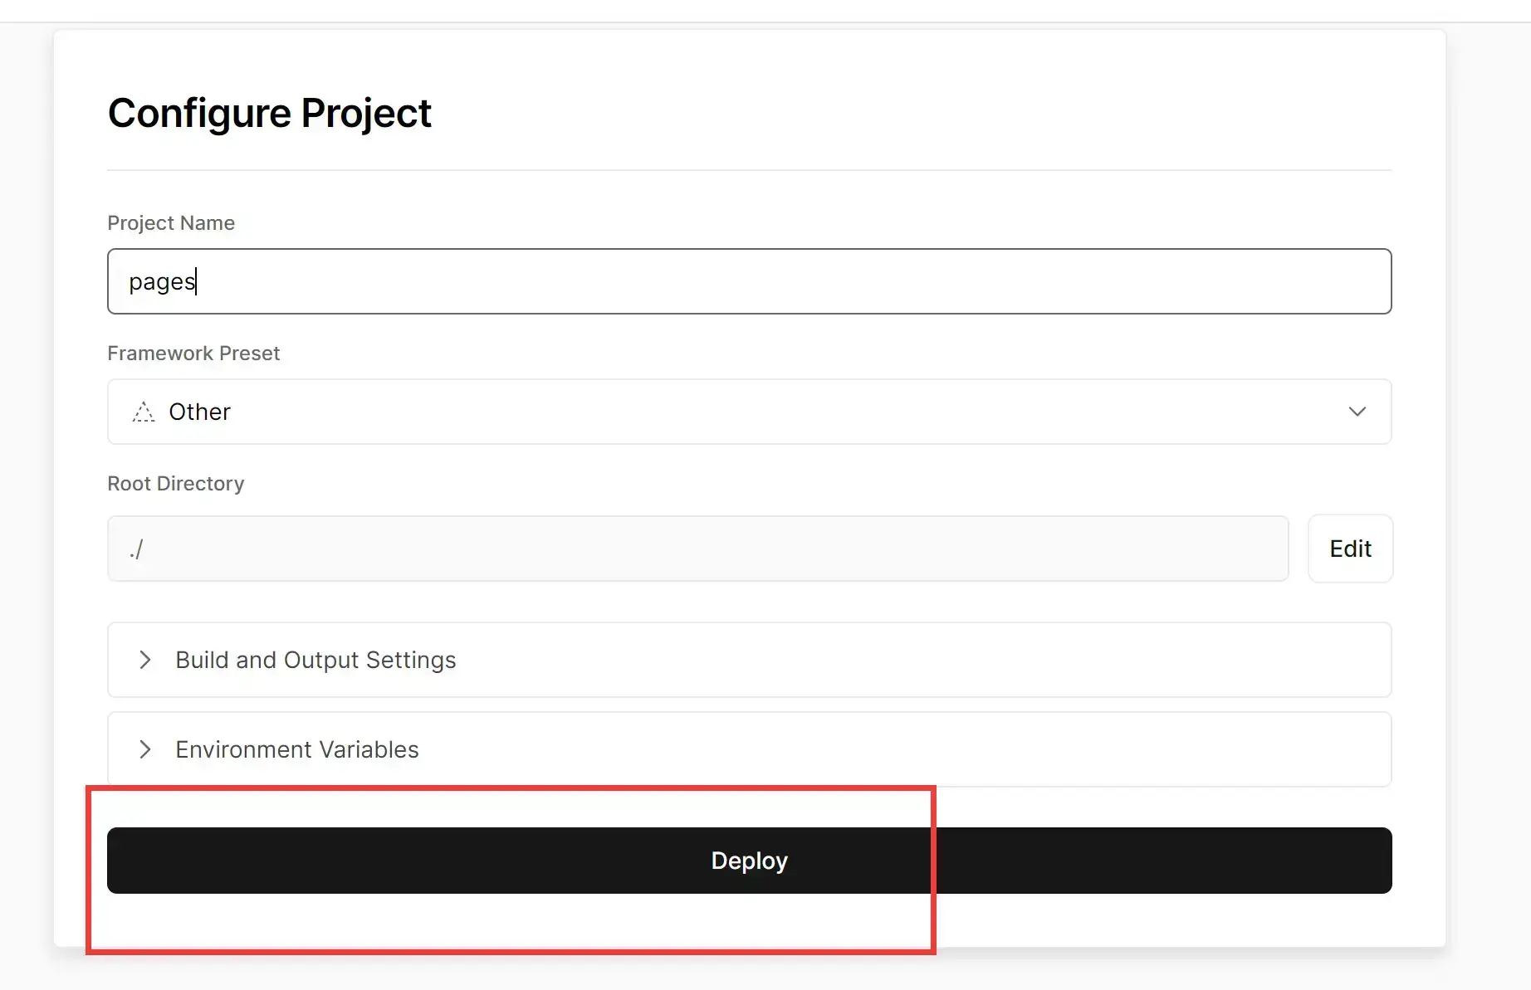This screenshot has height=990, width=1531.
Task: Click the Project Name label
Action: pos(171,223)
